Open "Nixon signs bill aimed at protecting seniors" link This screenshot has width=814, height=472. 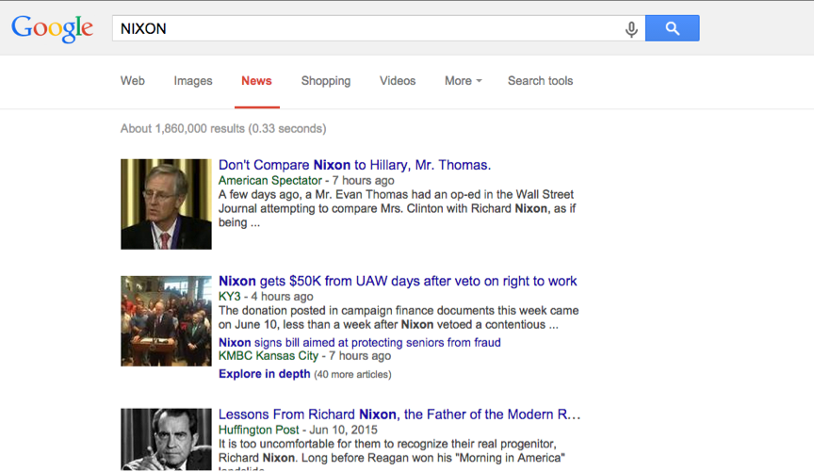[360, 343]
